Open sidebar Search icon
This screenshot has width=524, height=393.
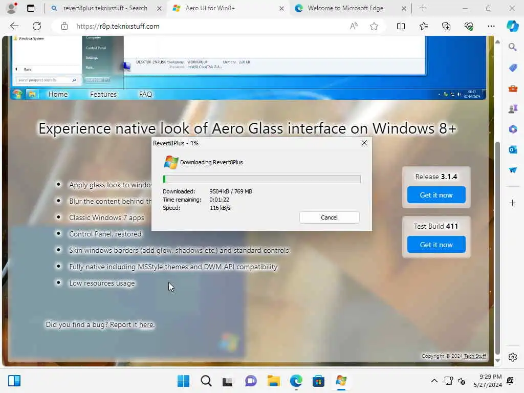[512, 47]
